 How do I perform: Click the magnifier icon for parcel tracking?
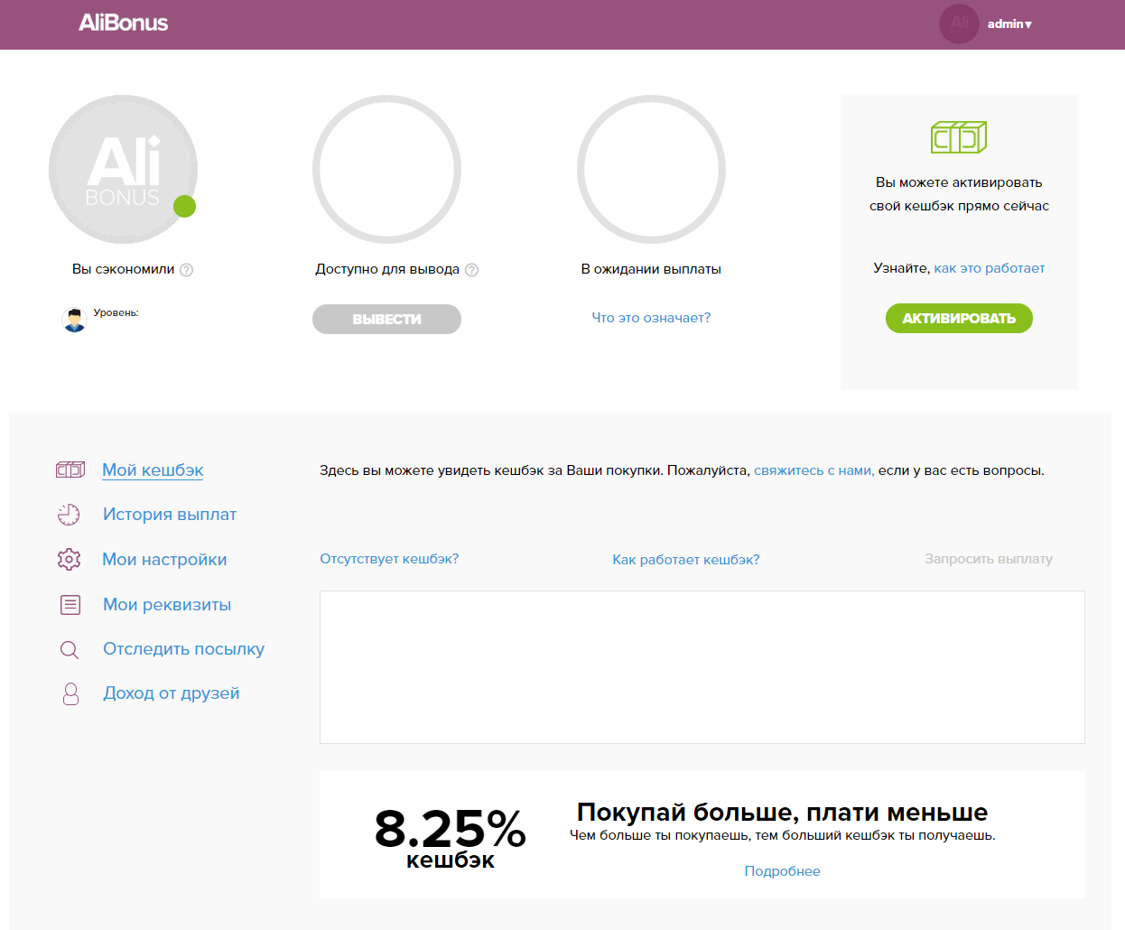[x=70, y=649]
